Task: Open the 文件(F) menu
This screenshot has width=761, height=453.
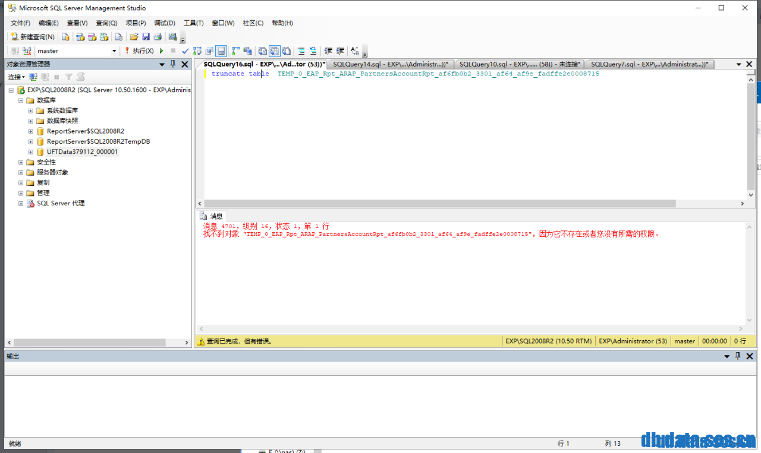Action: pyautogui.click(x=20, y=23)
